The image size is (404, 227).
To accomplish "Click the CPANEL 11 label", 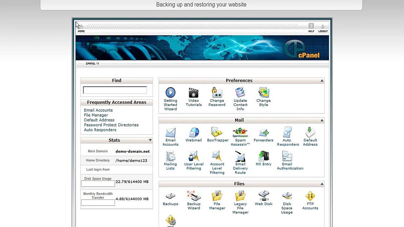I will (x=92, y=64).
